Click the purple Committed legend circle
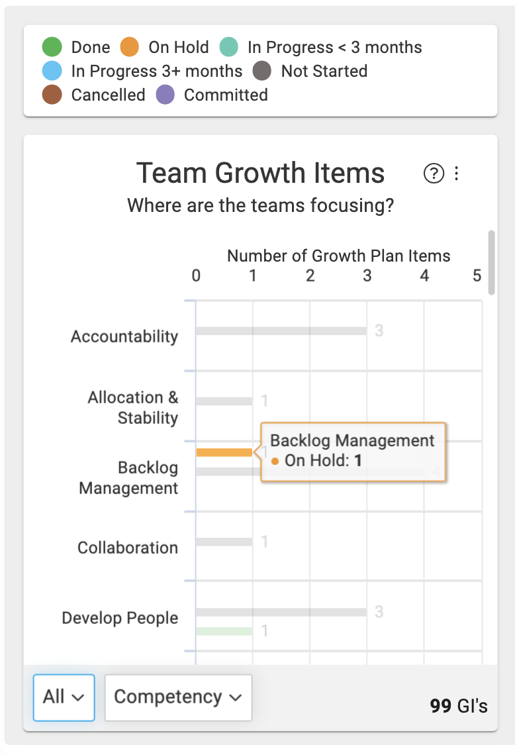This screenshot has height=755, width=515. 165,95
